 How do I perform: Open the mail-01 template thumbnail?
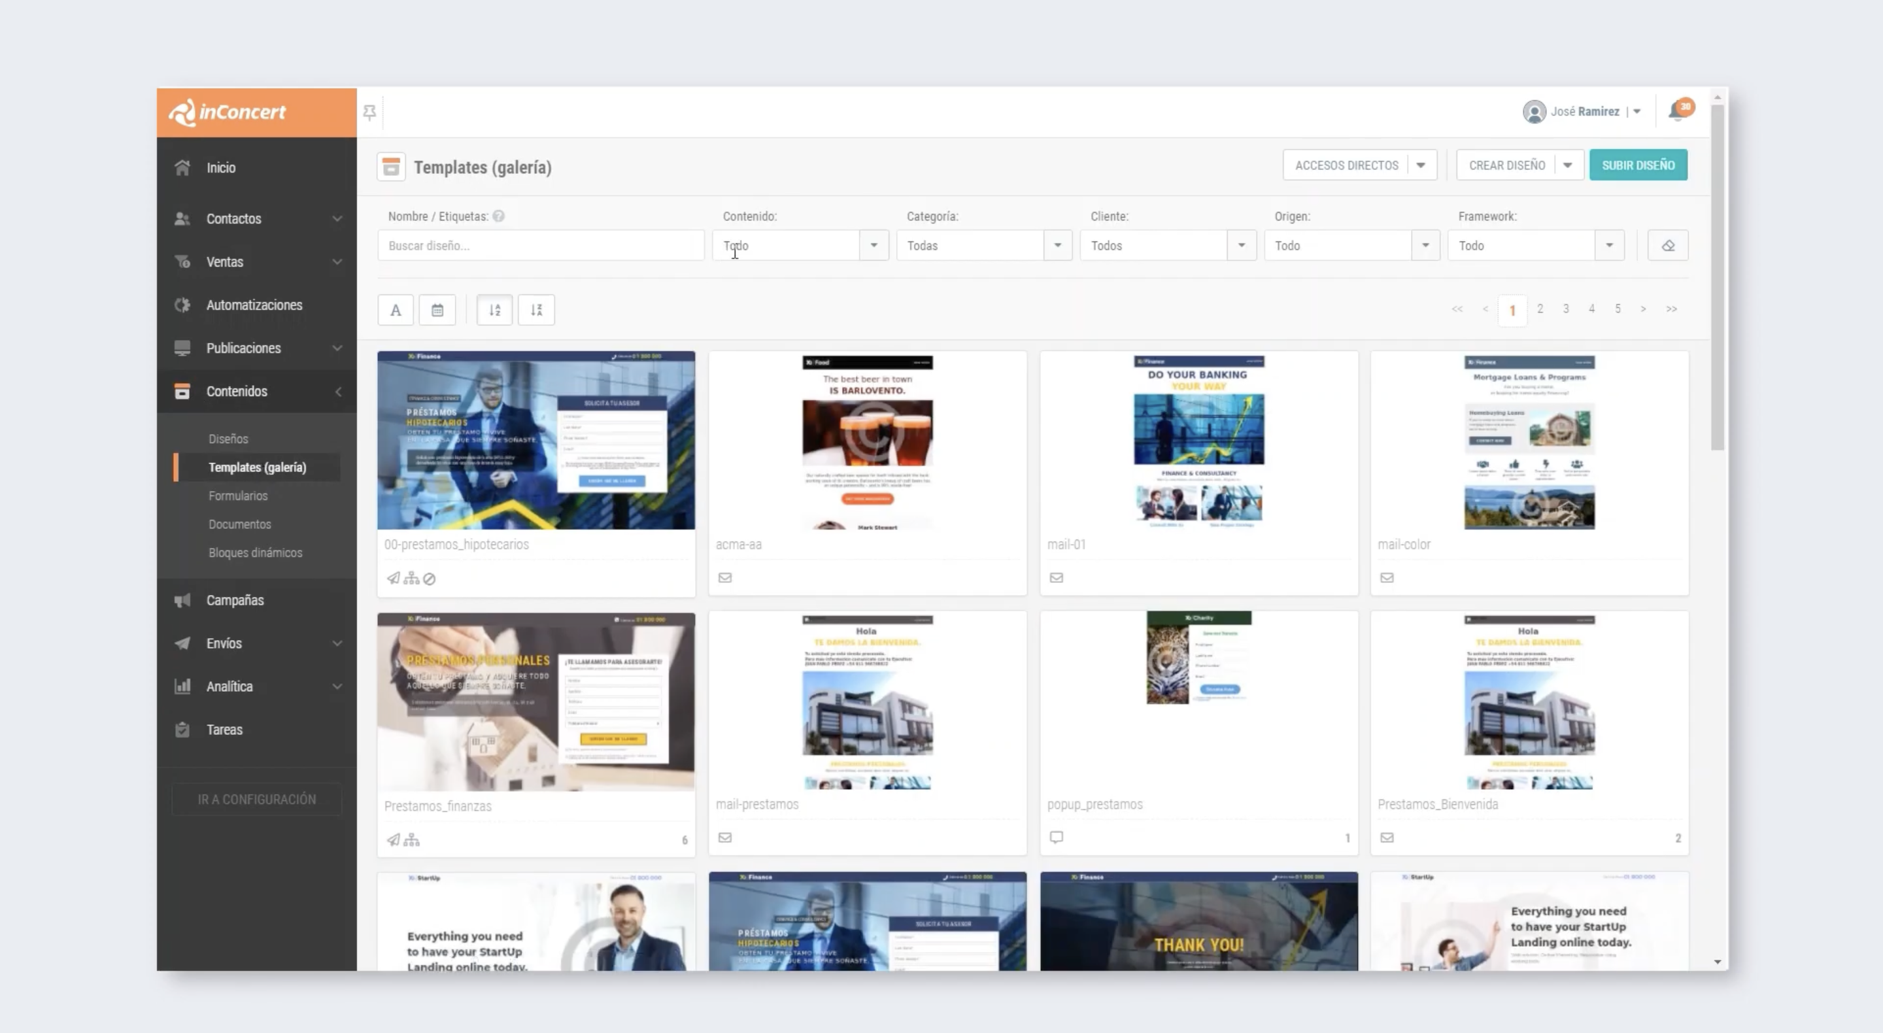pos(1198,441)
